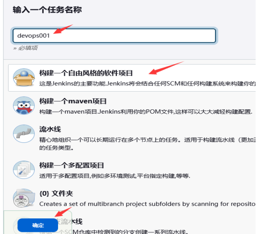Click the pipeline pipe icon
Image resolution: width=256 pixels, height=234 pixels.
pyautogui.click(x=24, y=134)
